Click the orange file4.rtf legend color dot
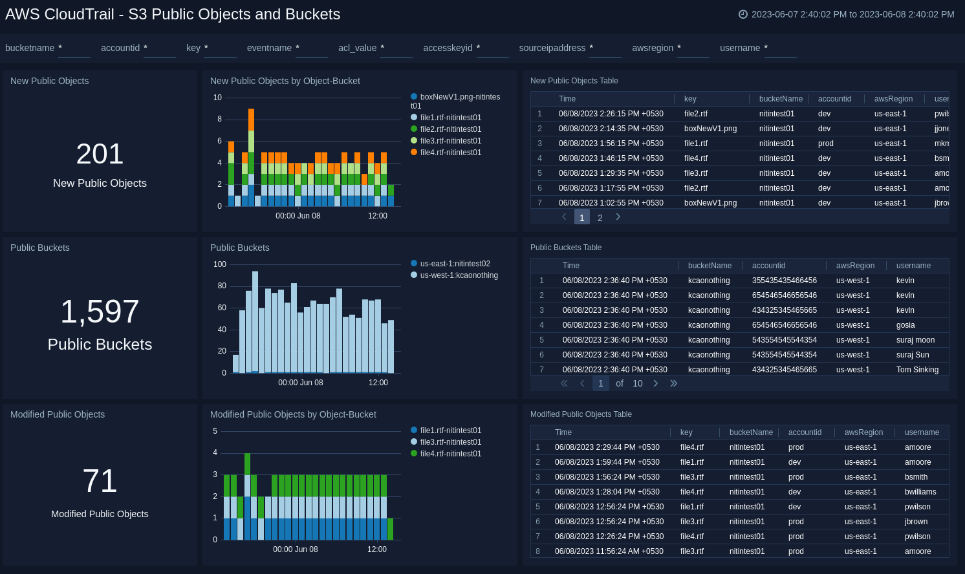The image size is (965, 574). [414, 153]
